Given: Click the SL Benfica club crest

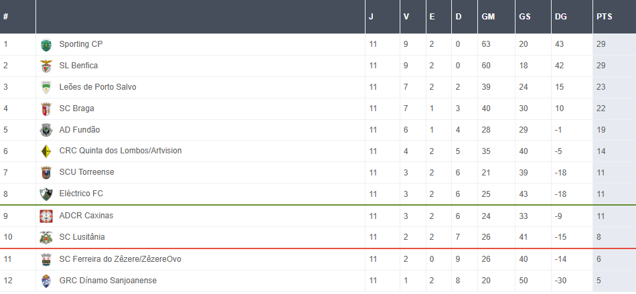Looking at the screenshot, I should [46, 66].
